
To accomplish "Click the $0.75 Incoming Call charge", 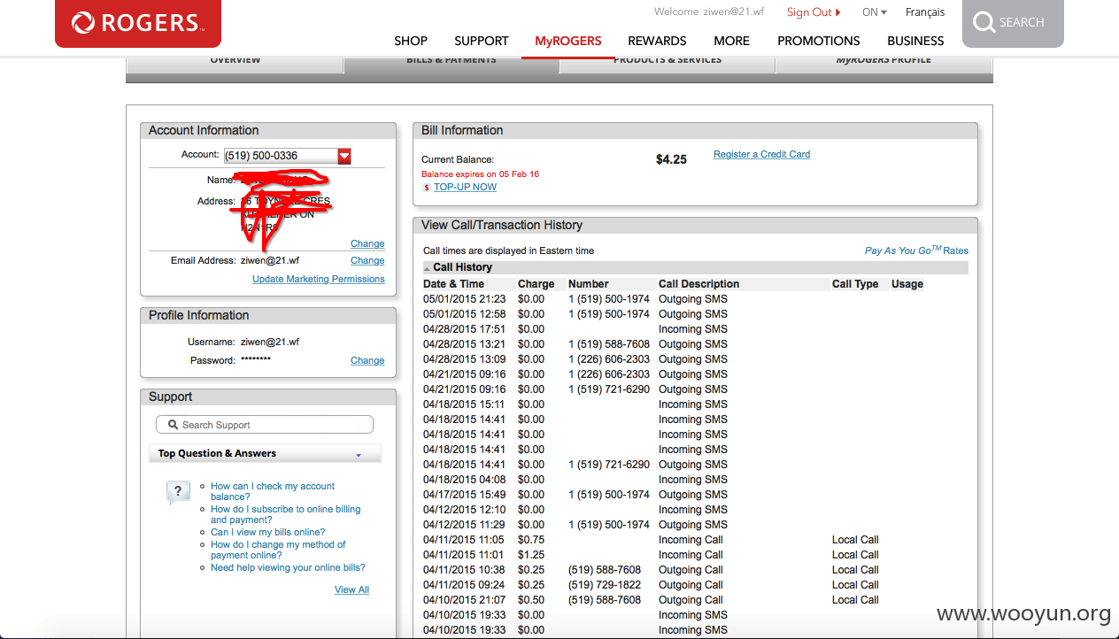I will point(531,540).
